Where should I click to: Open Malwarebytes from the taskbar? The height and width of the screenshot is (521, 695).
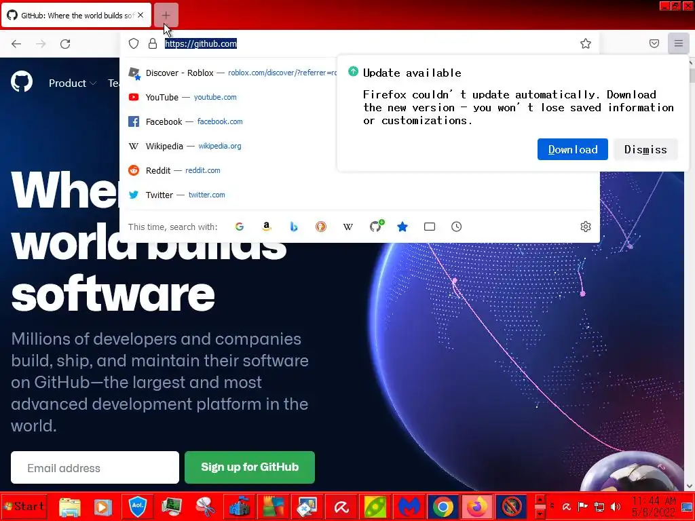[x=409, y=507]
